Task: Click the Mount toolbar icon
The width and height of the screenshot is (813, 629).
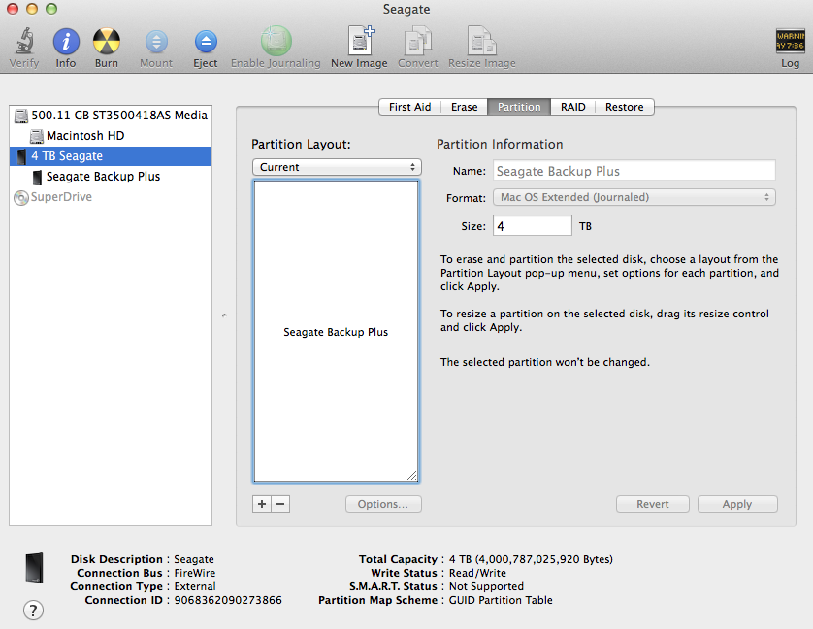Action: (156, 42)
